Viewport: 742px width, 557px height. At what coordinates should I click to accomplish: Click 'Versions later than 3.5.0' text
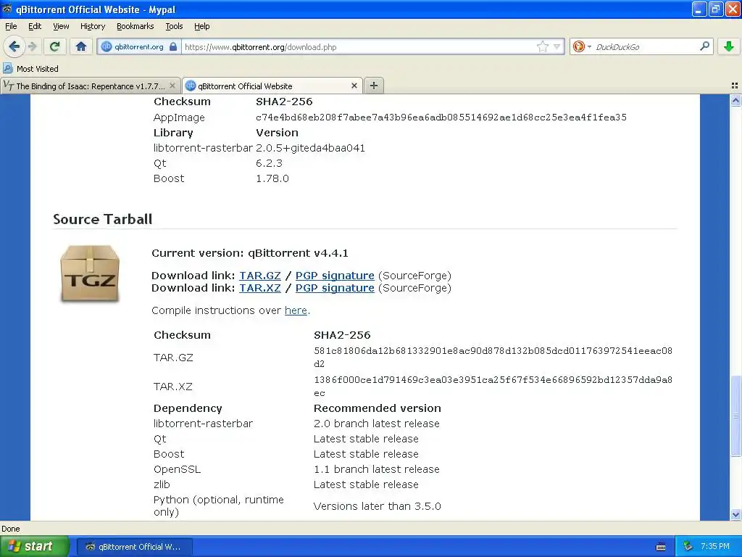[x=377, y=506]
